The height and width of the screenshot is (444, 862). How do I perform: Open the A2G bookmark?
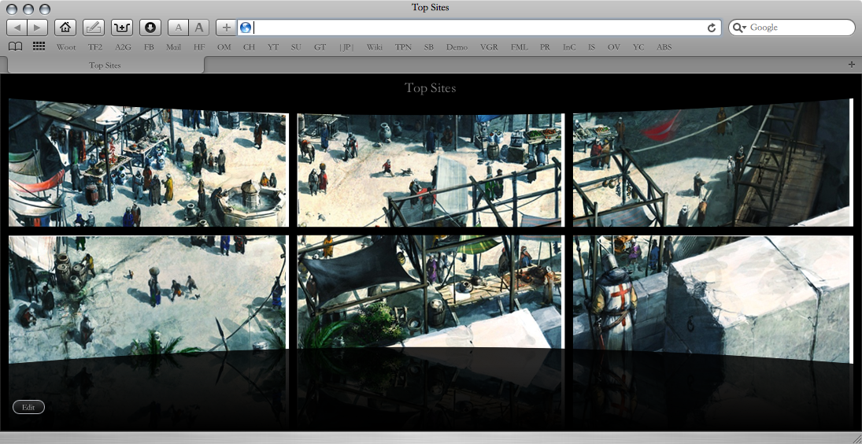[x=123, y=47]
